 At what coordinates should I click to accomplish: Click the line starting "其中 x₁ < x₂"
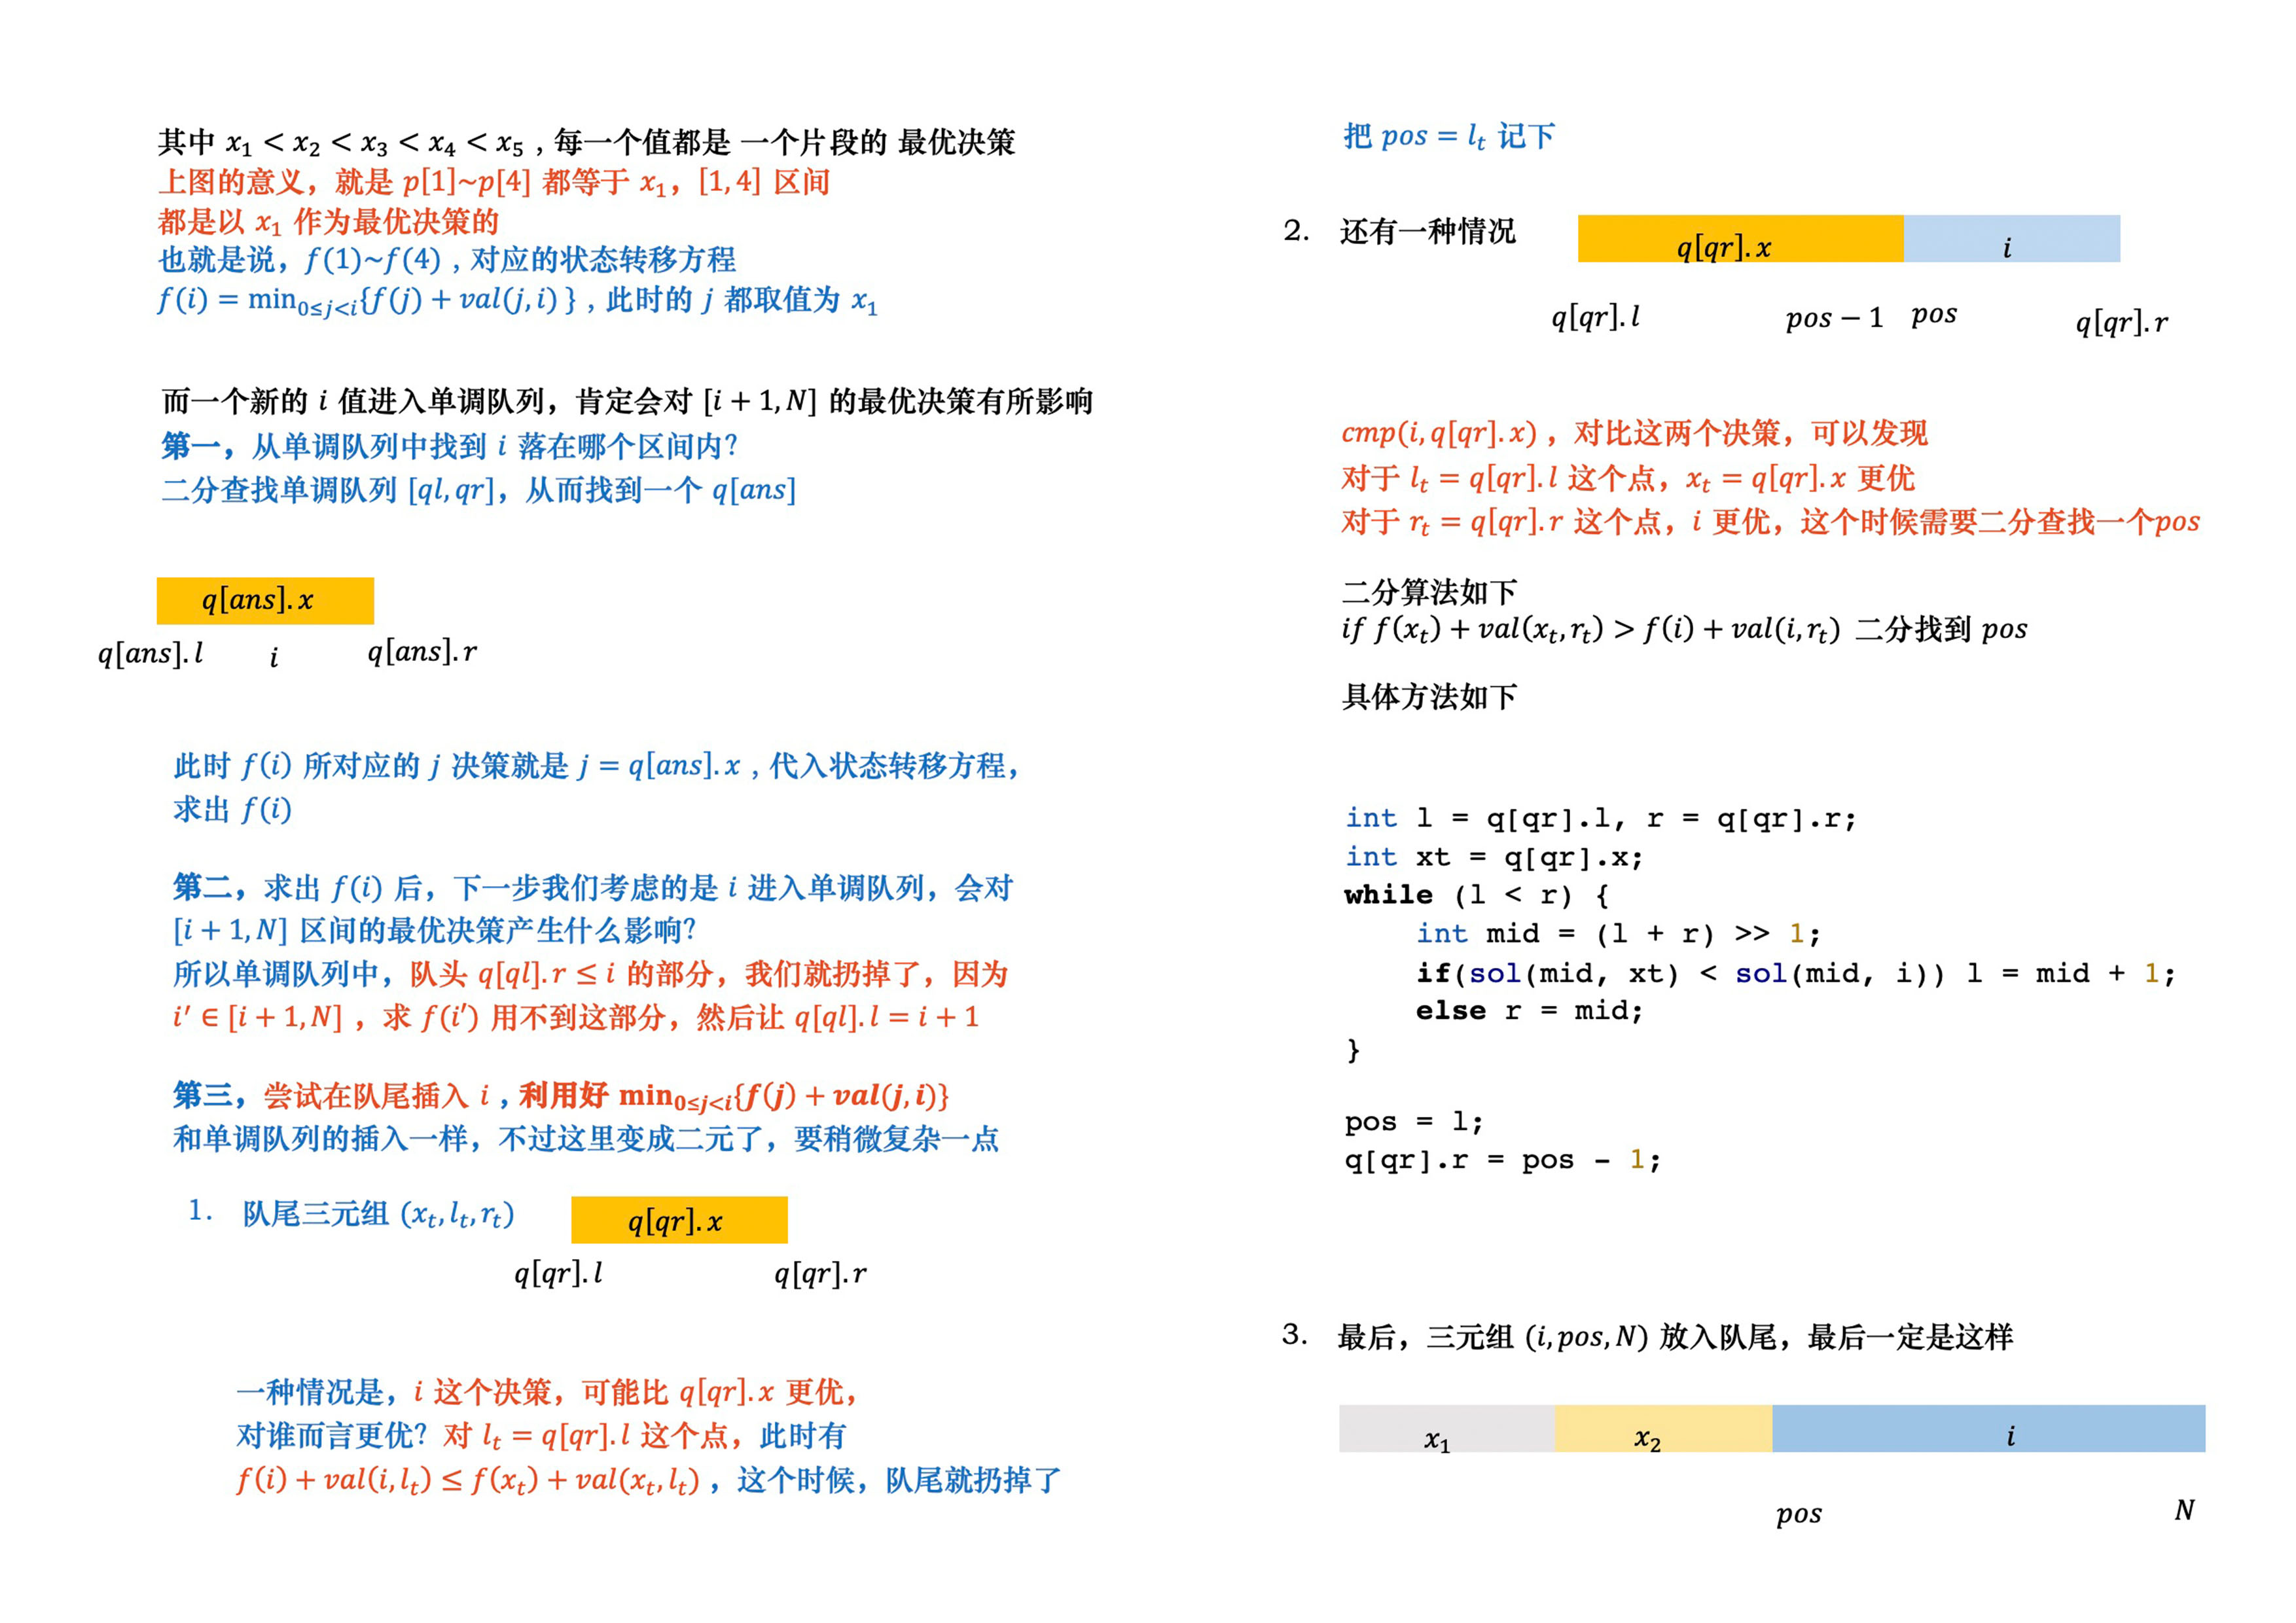586,143
